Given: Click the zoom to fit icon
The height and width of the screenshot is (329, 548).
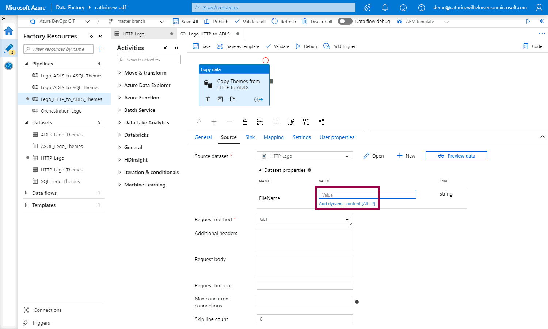Looking at the screenshot, I should tap(275, 122).
